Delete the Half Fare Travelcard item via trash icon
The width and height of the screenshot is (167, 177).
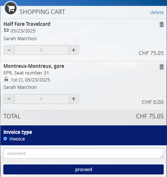161,24
